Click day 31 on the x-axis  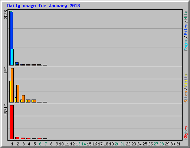tap(178, 144)
